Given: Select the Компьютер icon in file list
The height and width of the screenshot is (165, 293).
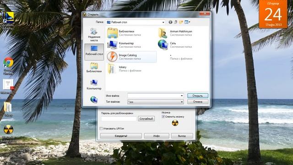Looking at the screenshot, I should click(112, 45).
